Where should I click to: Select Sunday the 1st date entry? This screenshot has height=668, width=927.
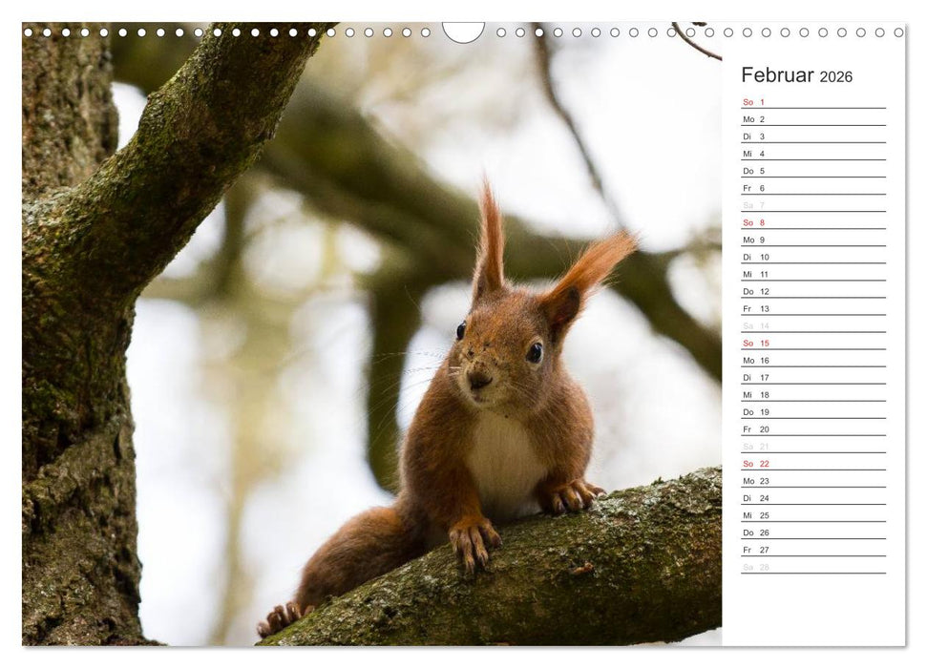point(754,101)
